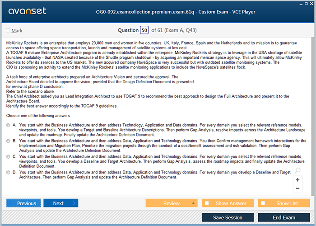Go to the Previous question
Image resolution: width=316 pixels, height=226 pixels.
23,203
